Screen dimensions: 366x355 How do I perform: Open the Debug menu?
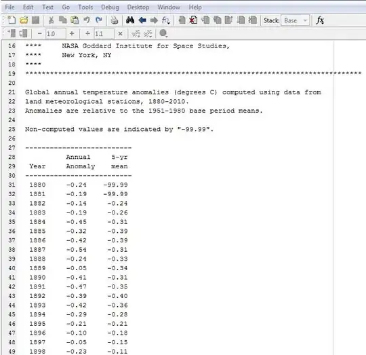110,7
